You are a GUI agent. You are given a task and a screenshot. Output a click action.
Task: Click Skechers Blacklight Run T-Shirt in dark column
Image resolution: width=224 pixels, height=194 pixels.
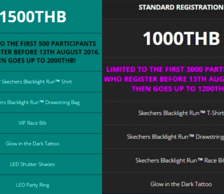(181, 113)
